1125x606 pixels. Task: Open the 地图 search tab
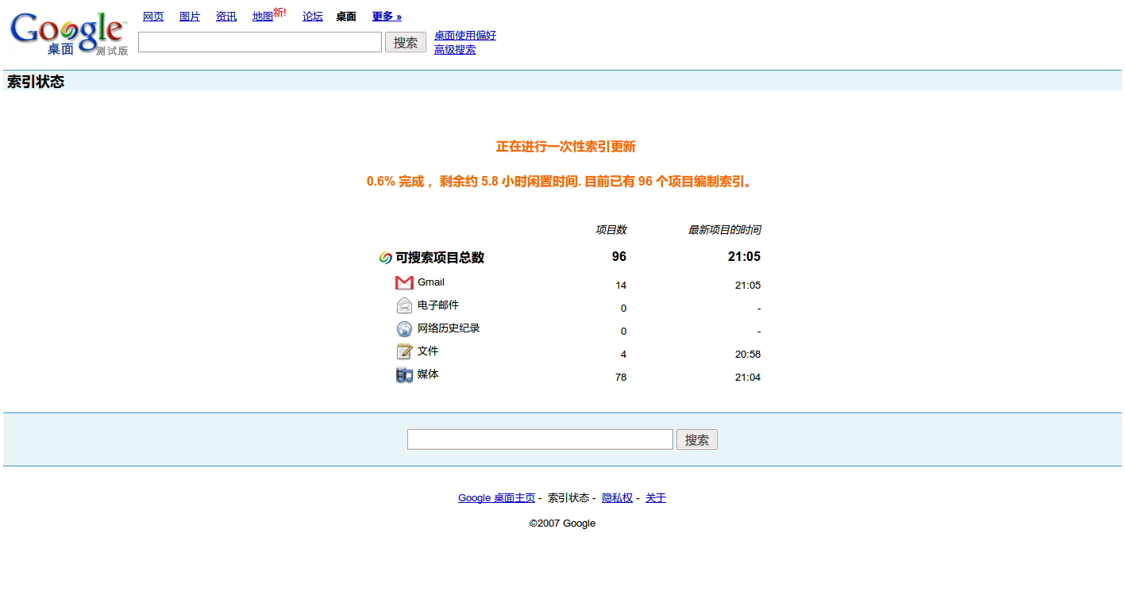point(263,17)
